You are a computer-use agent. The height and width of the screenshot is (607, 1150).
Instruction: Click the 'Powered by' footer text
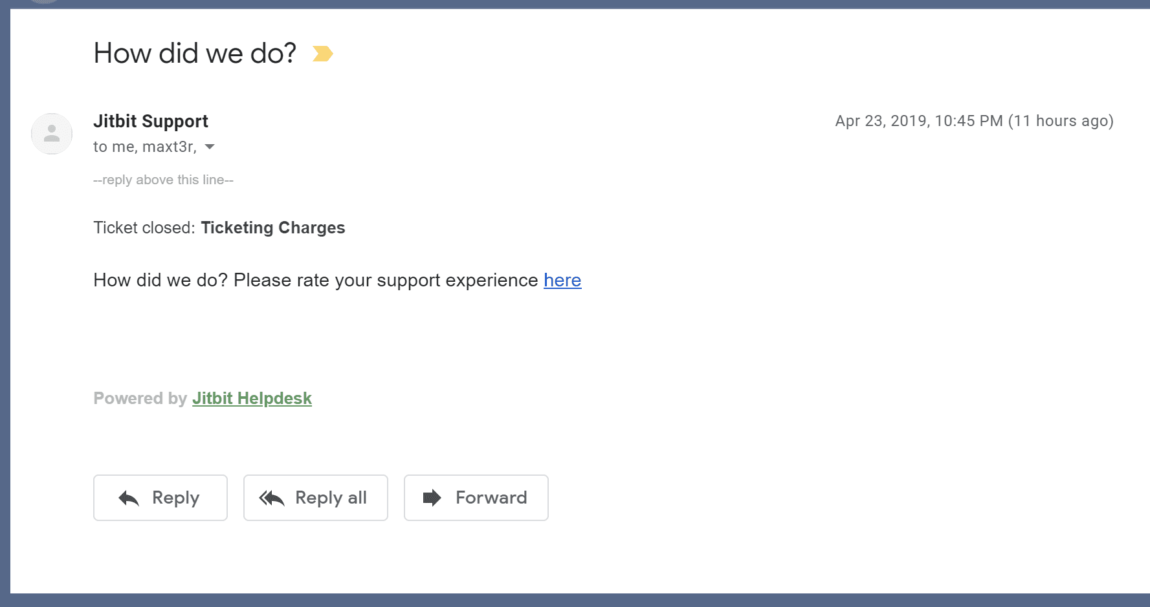click(140, 398)
